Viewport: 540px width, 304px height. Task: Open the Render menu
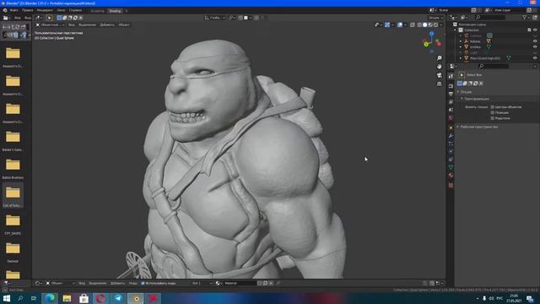[x=45, y=10]
